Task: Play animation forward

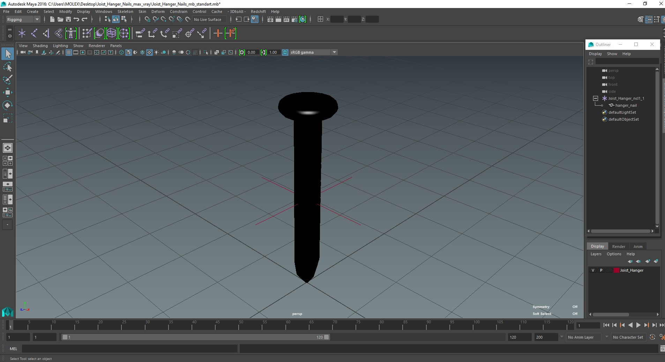Action: pos(638,325)
